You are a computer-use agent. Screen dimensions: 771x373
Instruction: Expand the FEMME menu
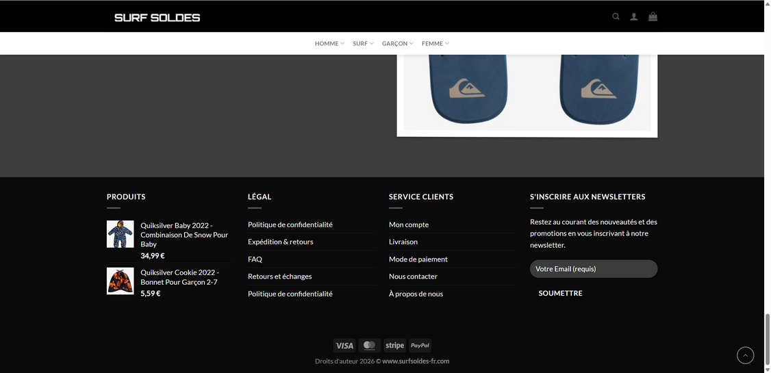pyautogui.click(x=435, y=43)
